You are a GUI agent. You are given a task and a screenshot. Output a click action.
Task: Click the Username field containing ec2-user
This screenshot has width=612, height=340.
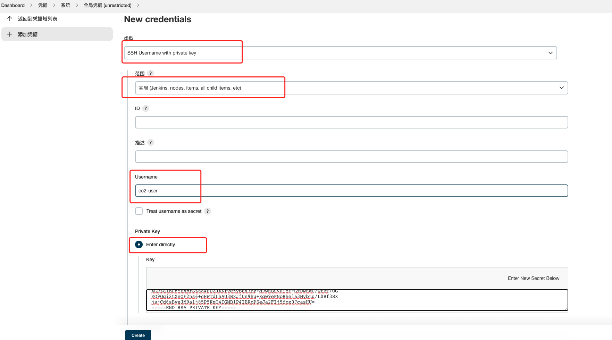351,191
